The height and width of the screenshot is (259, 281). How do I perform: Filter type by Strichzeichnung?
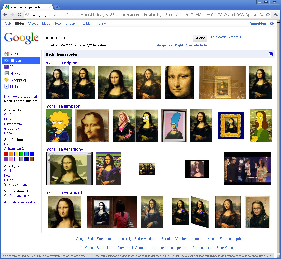[x=16, y=184]
